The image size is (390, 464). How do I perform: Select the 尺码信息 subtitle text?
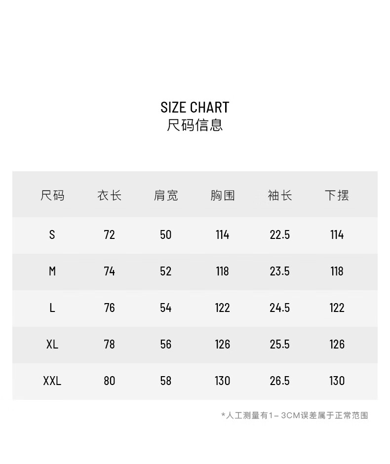click(195, 125)
